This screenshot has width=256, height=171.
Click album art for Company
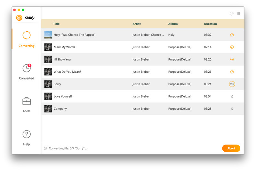48,109
